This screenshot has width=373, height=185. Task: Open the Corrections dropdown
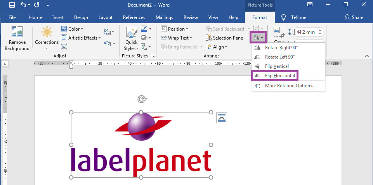point(47,38)
